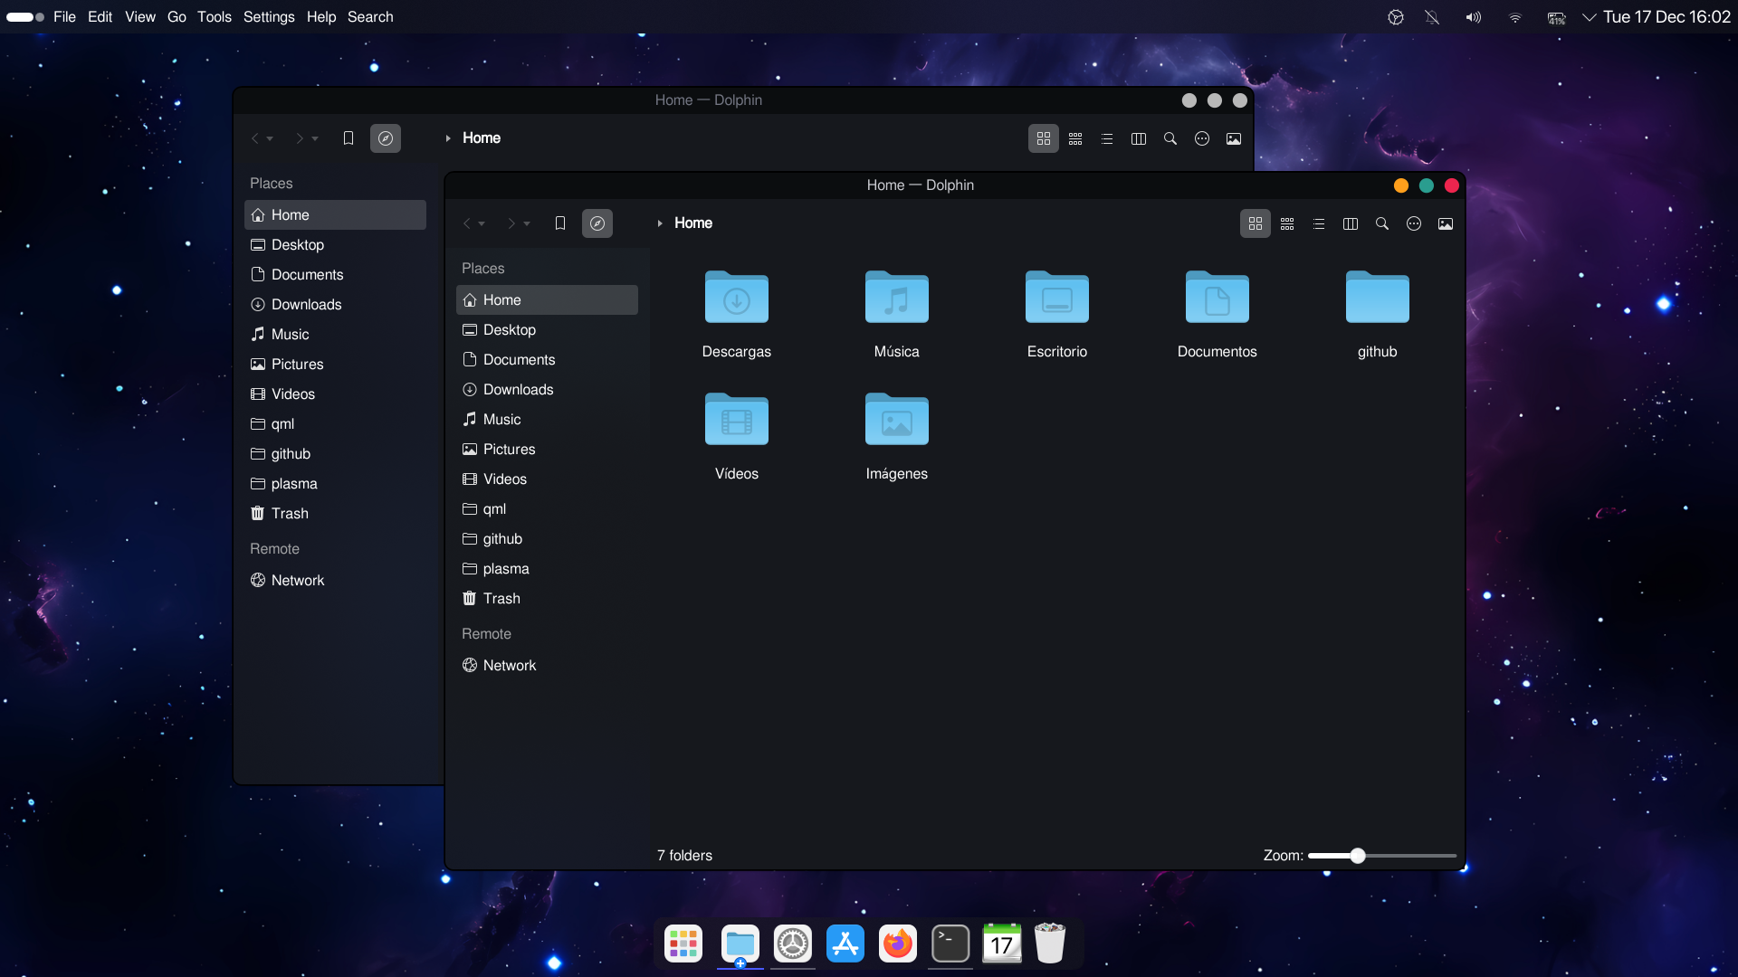Switch to Details view in front Dolphin window

(1319, 223)
